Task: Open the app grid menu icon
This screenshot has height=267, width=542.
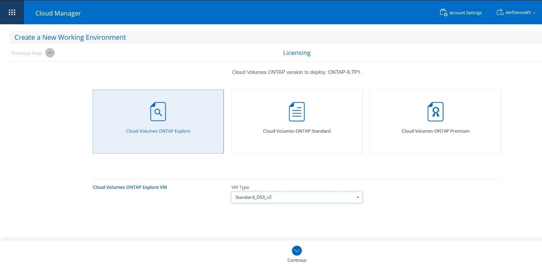Action: 12,12
